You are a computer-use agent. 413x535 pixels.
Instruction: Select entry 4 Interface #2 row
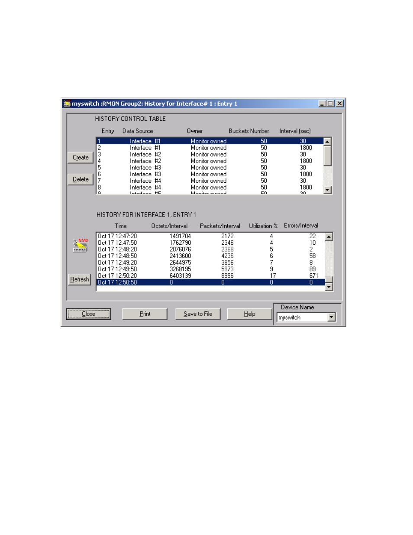[210, 161]
